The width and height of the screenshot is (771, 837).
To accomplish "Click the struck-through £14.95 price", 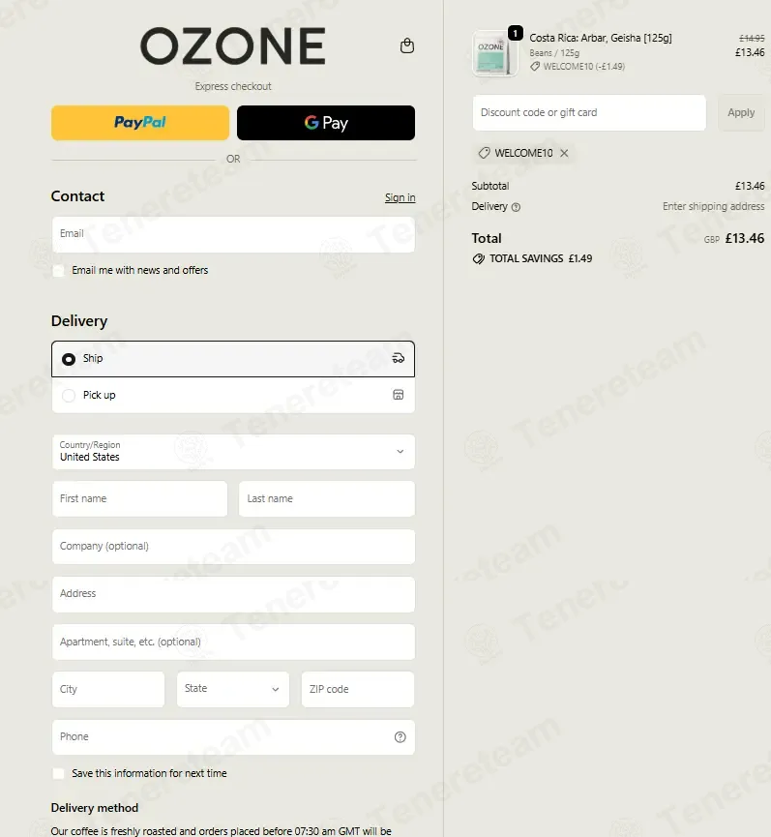I will [x=752, y=39].
